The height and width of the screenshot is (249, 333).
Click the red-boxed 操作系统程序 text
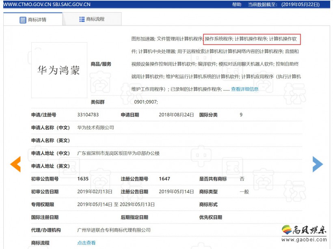[x=218, y=39]
